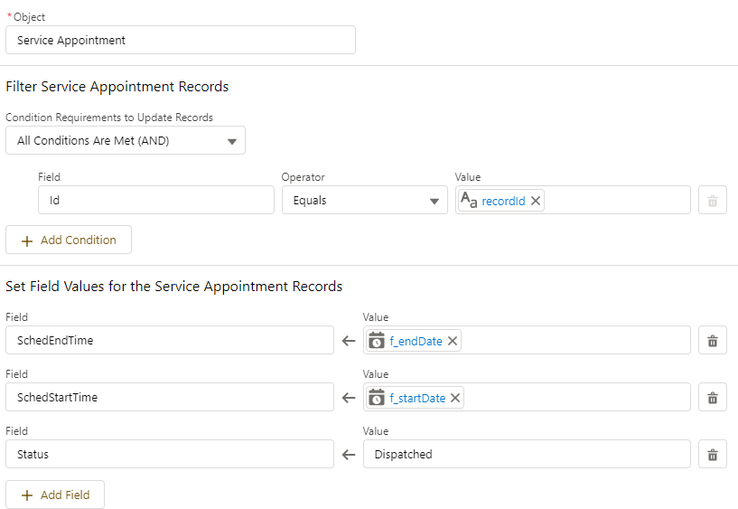738x509 pixels.
Task: Click the disabled trash icon for Id condition
Action: coord(713,201)
